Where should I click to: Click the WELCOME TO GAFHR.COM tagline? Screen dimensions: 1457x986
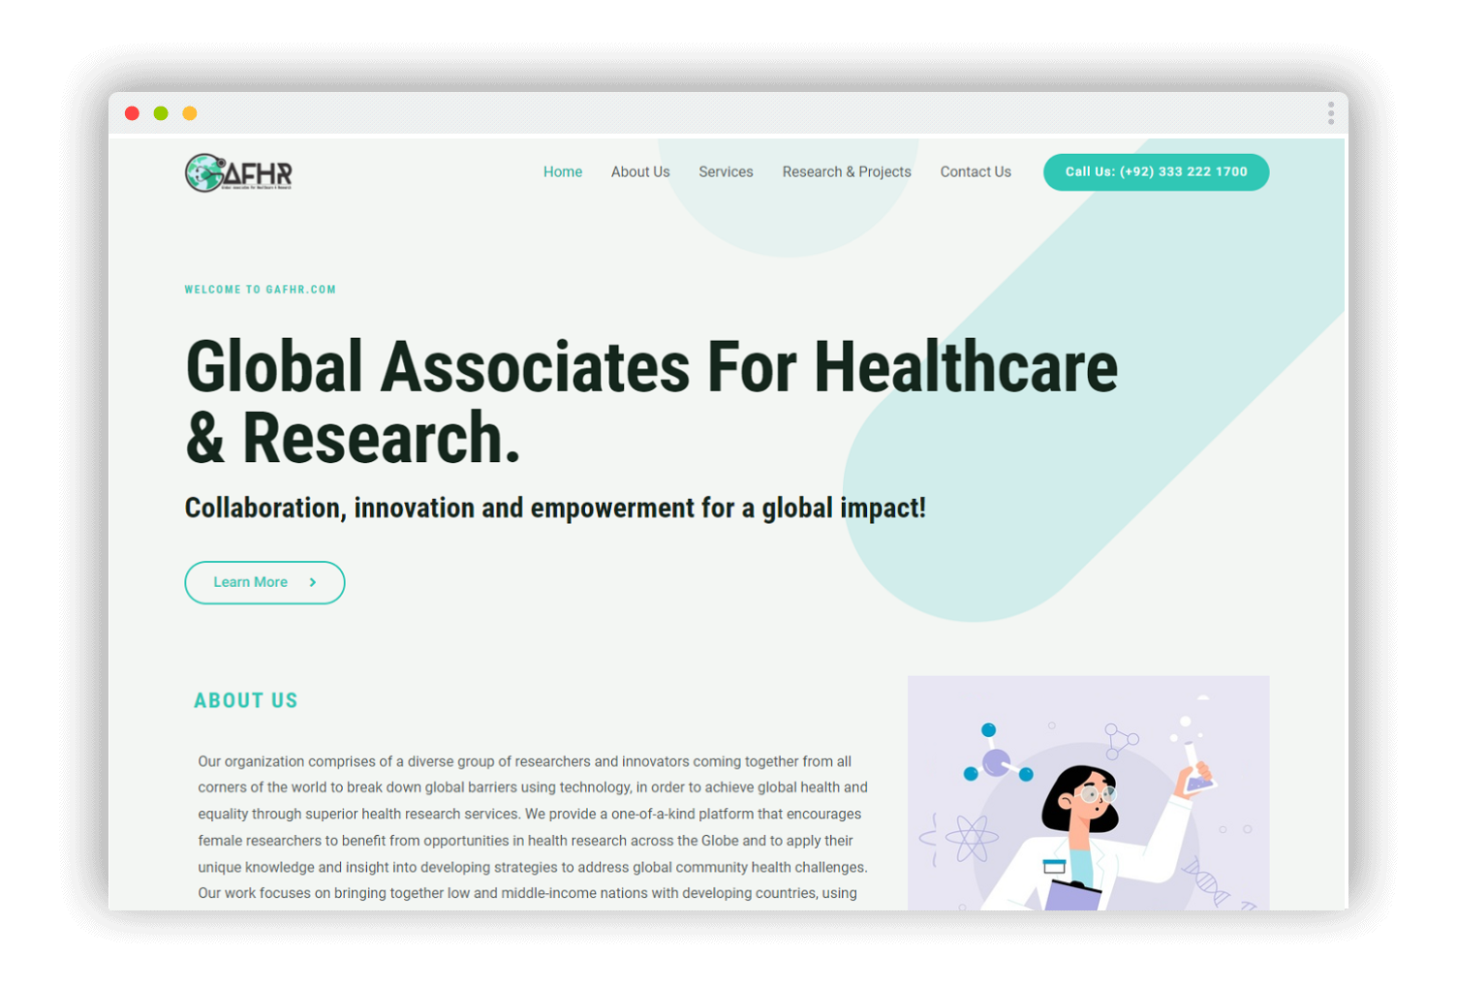pyautogui.click(x=260, y=290)
